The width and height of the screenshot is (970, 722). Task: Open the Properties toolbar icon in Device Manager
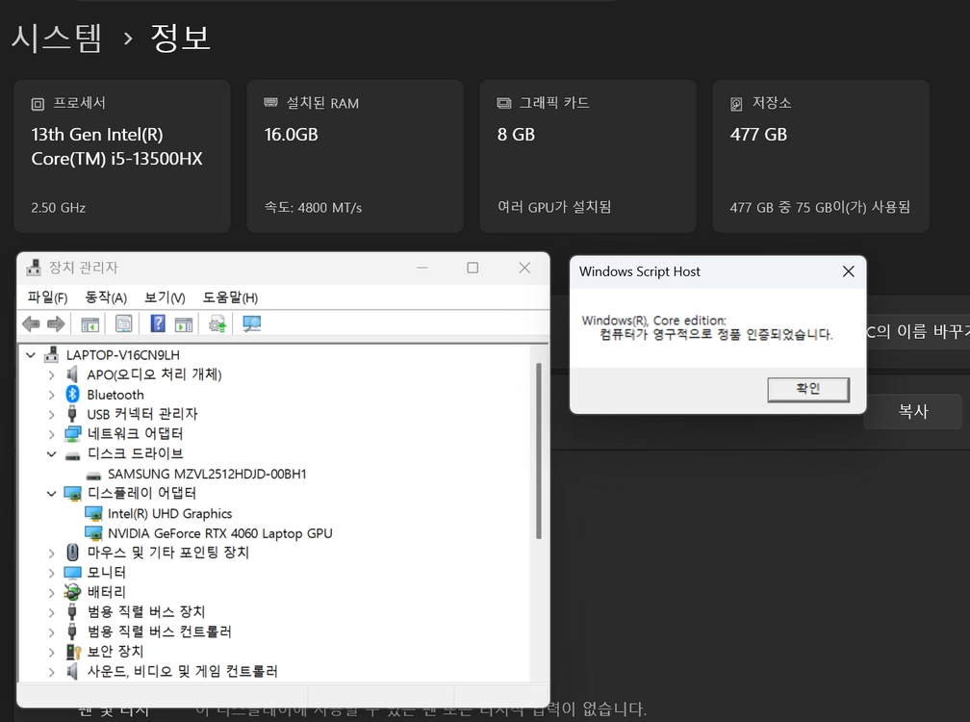pyautogui.click(x=124, y=323)
